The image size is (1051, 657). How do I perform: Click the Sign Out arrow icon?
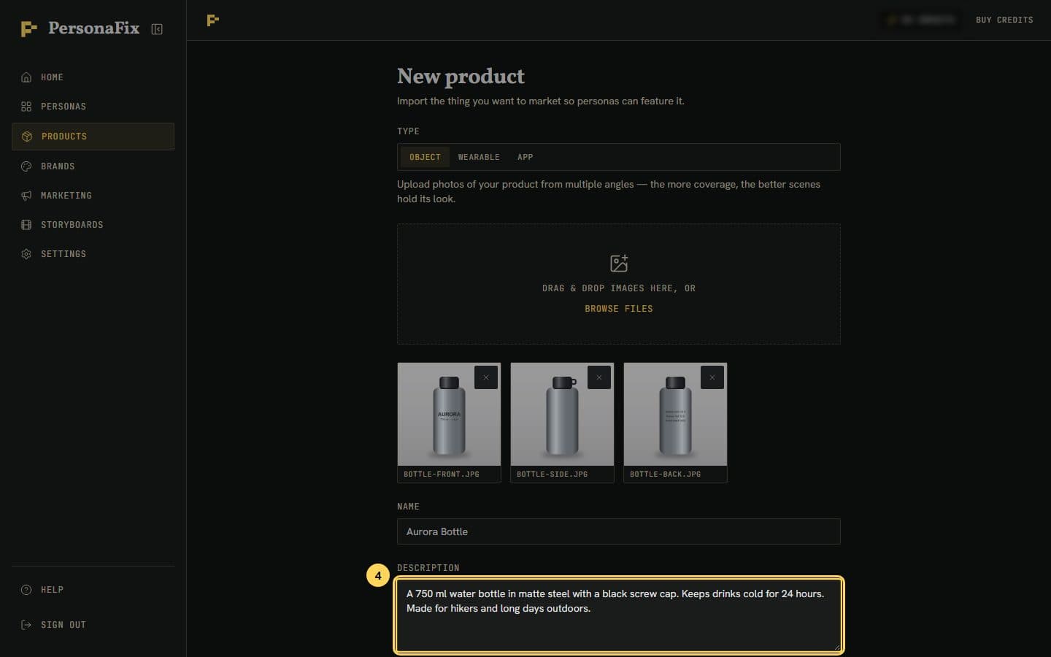pyautogui.click(x=26, y=625)
